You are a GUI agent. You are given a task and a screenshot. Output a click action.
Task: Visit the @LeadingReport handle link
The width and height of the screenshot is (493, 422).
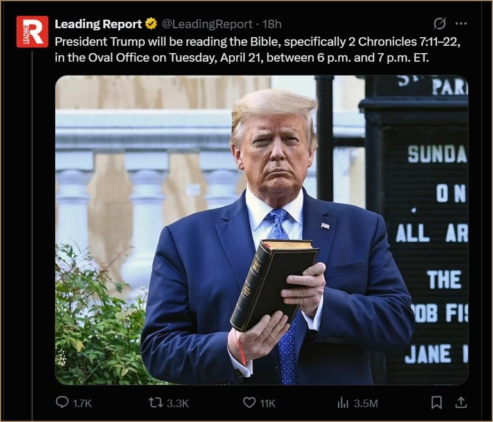click(x=207, y=24)
